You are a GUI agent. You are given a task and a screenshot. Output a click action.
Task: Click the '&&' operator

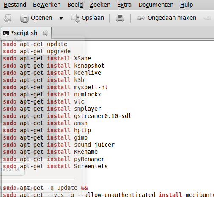(x=84, y=188)
